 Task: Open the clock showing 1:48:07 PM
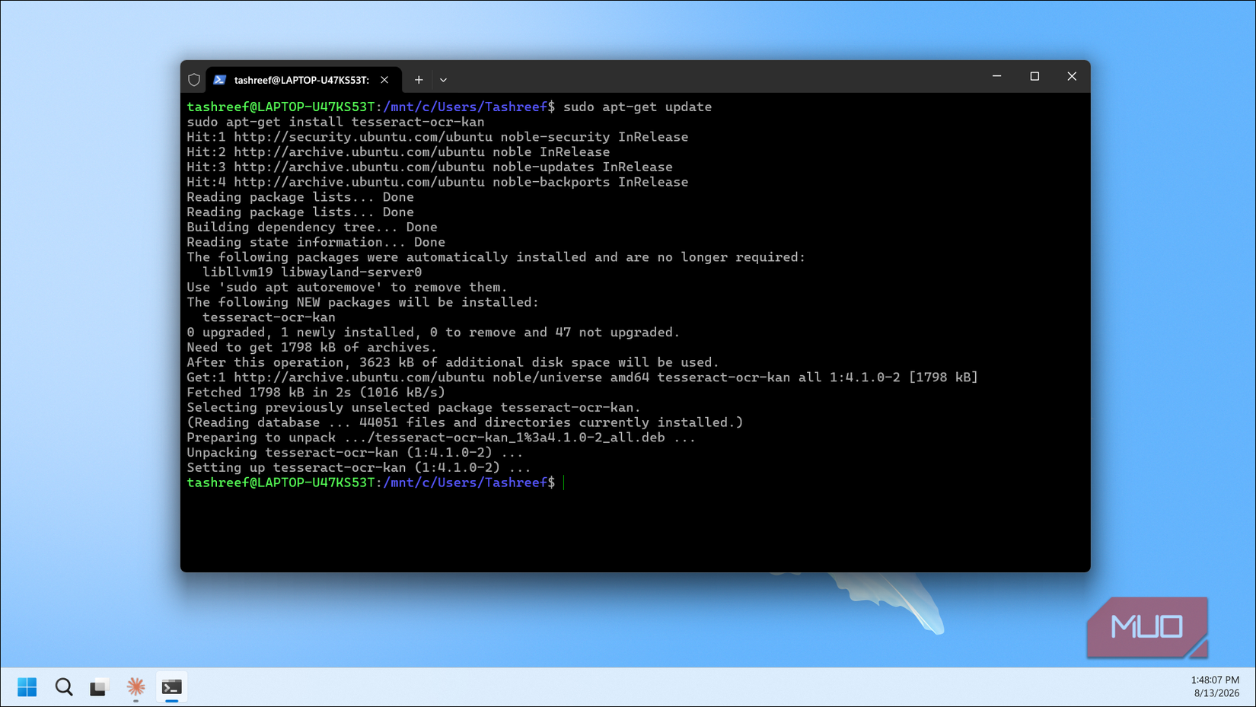[1215, 686]
